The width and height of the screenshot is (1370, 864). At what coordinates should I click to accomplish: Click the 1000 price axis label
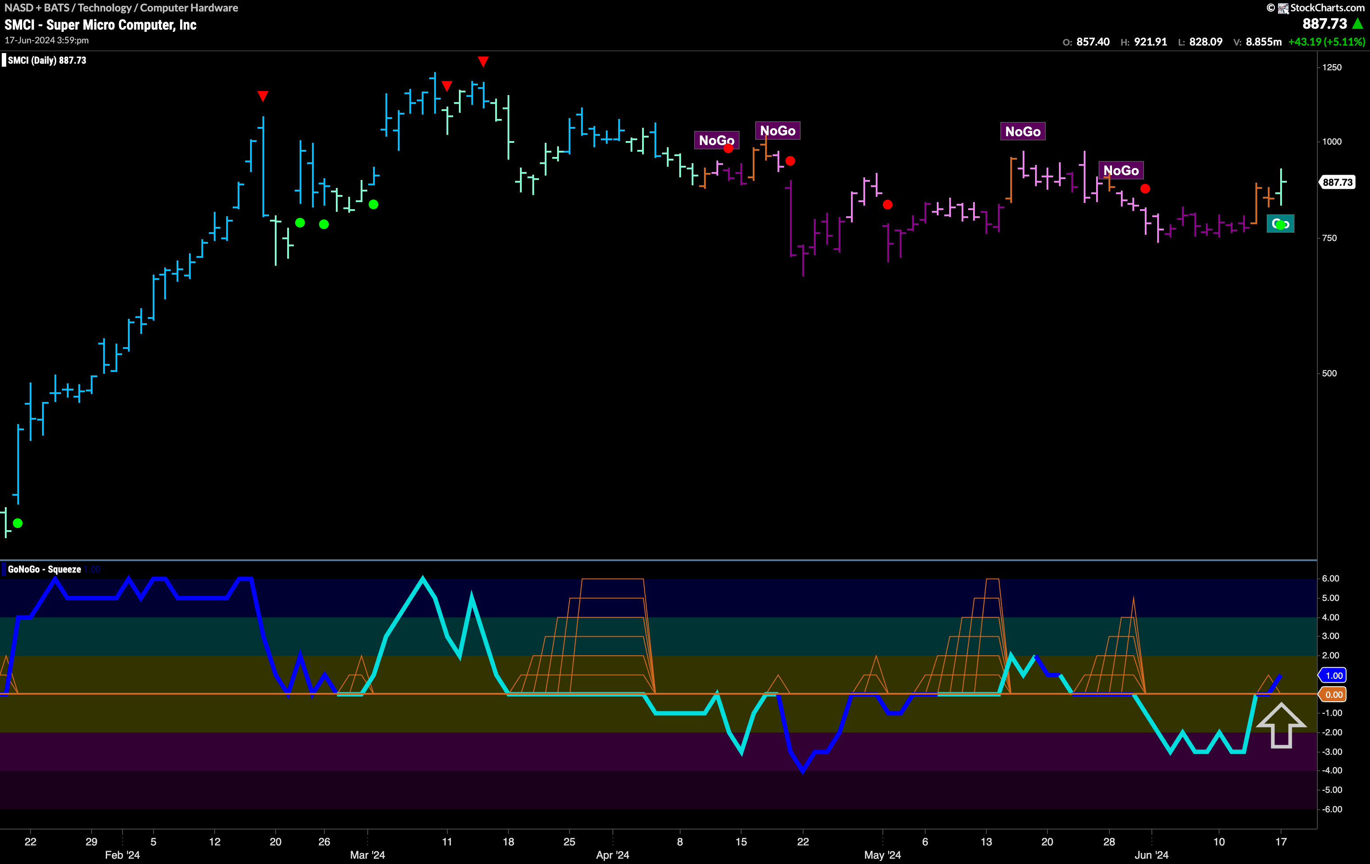click(x=1332, y=141)
